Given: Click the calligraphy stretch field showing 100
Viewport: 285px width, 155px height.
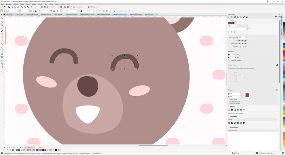Looking at the screenshot, I should coord(235,94).
